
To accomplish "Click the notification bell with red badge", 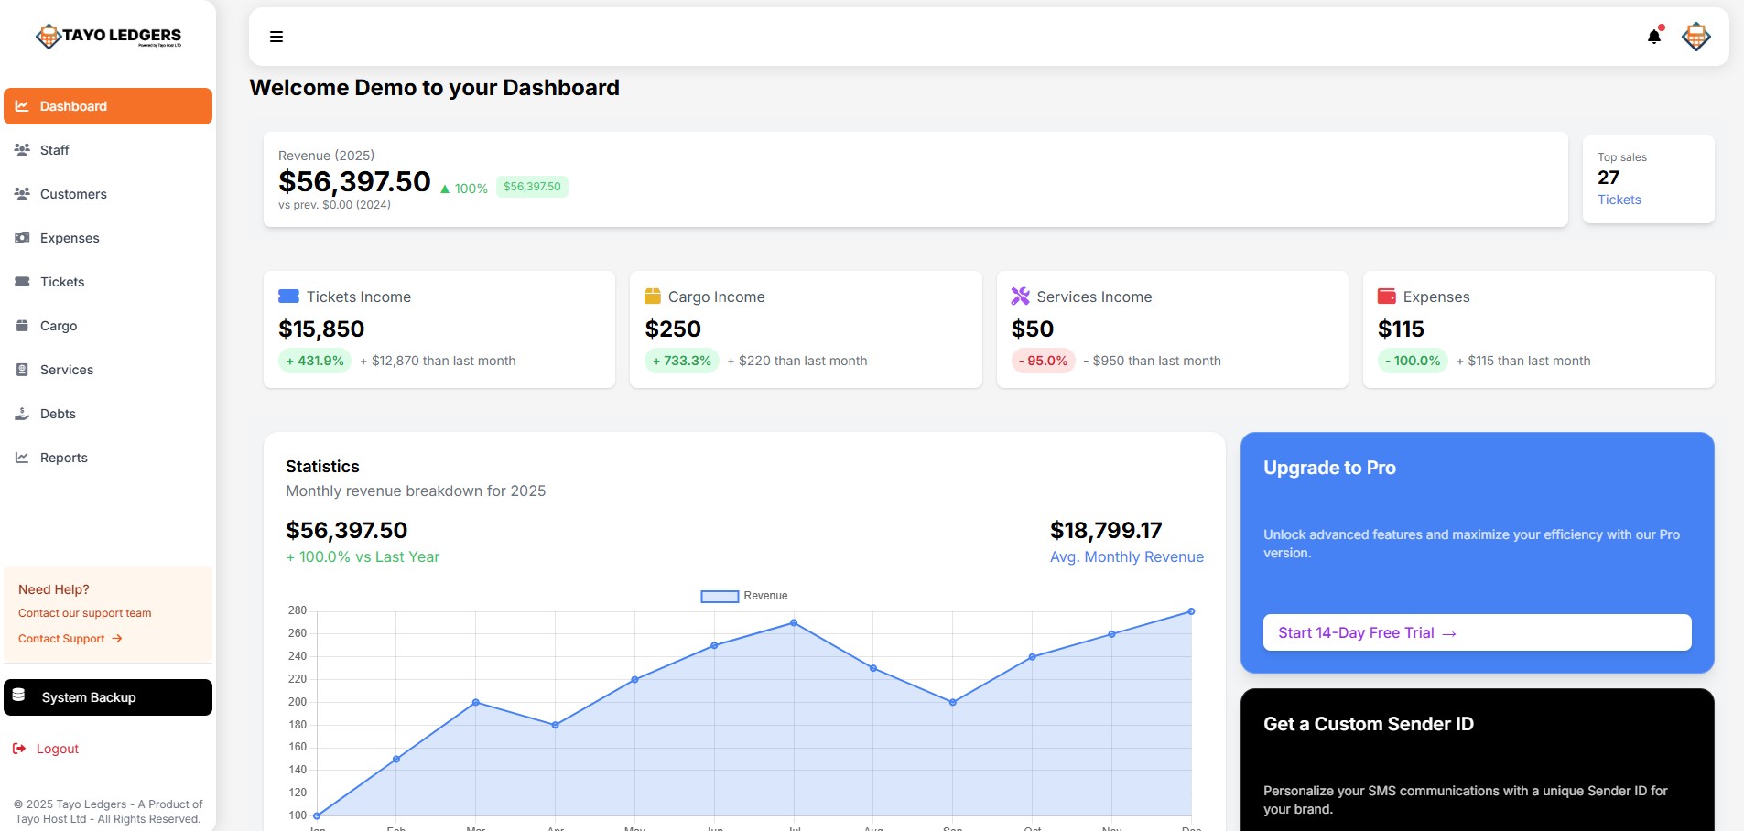I will [x=1652, y=36].
